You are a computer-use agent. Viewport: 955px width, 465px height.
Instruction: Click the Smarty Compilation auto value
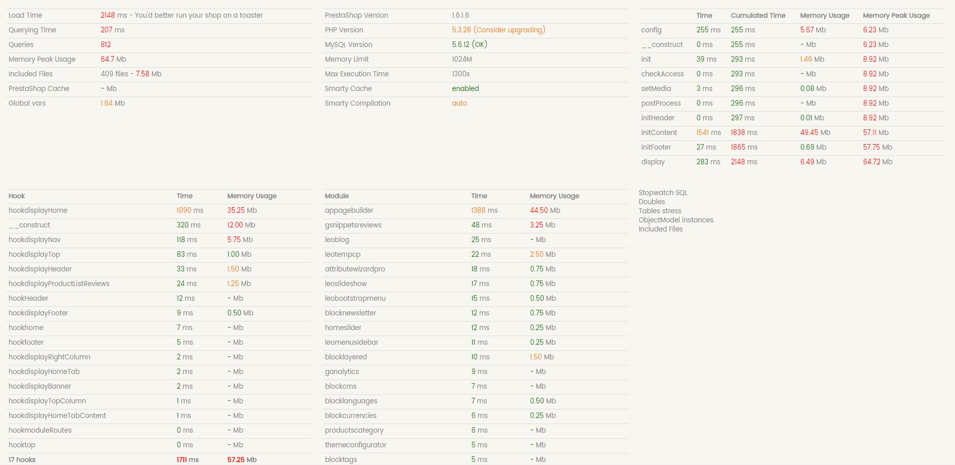(459, 103)
